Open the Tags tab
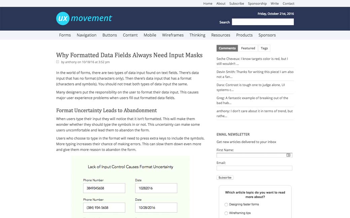 [264, 48]
